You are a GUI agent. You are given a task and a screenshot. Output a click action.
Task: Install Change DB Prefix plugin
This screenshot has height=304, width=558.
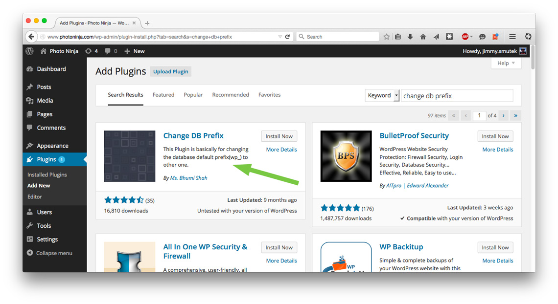pyautogui.click(x=279, y=136)
